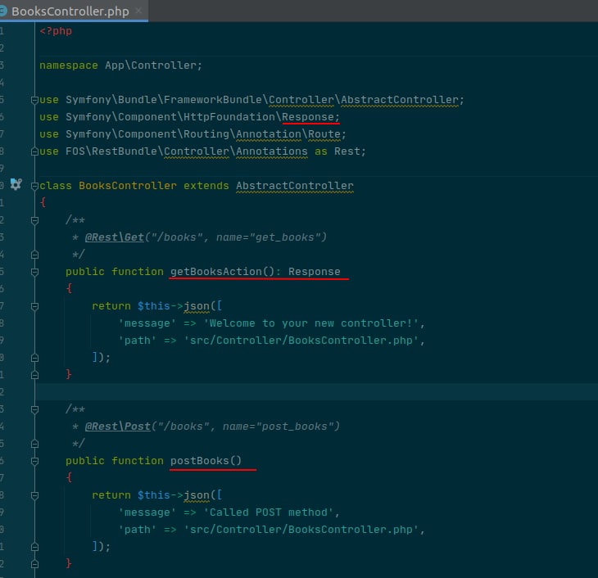
Task: Click fold end marker at postBooks closing brace
Action: pyautogui.click(x=34, y=564)
